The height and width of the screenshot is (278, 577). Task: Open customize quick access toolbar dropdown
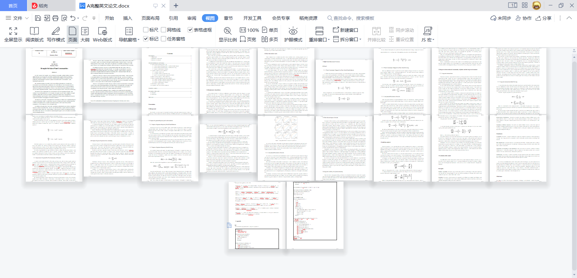click(x=94, y=18)
